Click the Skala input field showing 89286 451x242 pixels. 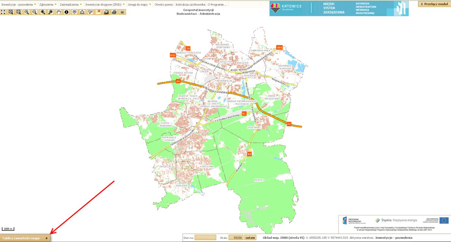236,238
